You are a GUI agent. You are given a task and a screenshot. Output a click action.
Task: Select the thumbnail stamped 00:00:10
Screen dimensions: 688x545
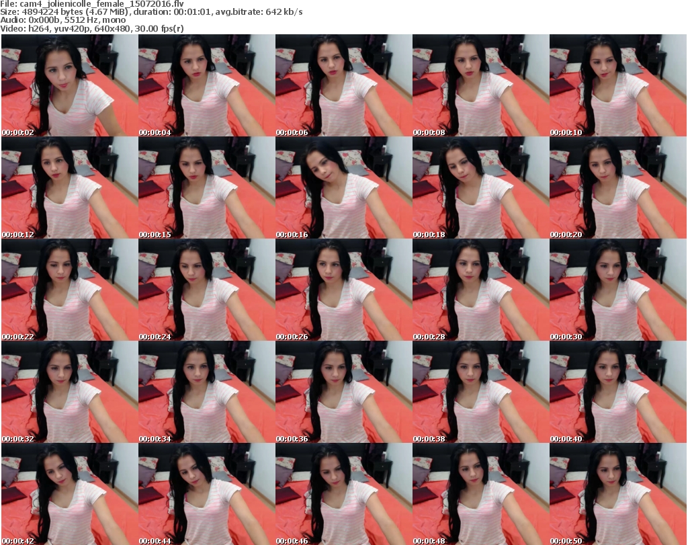(x=618, y=85)
